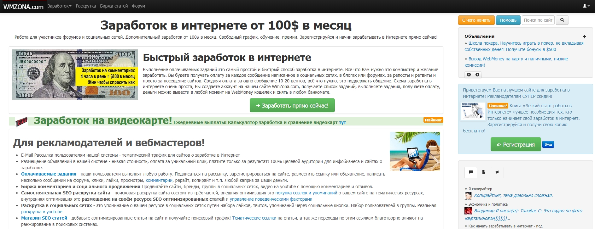595x229 pixels.
Task: Select the Быстрый заработок в интернете heading
Action: click(227, 58)
